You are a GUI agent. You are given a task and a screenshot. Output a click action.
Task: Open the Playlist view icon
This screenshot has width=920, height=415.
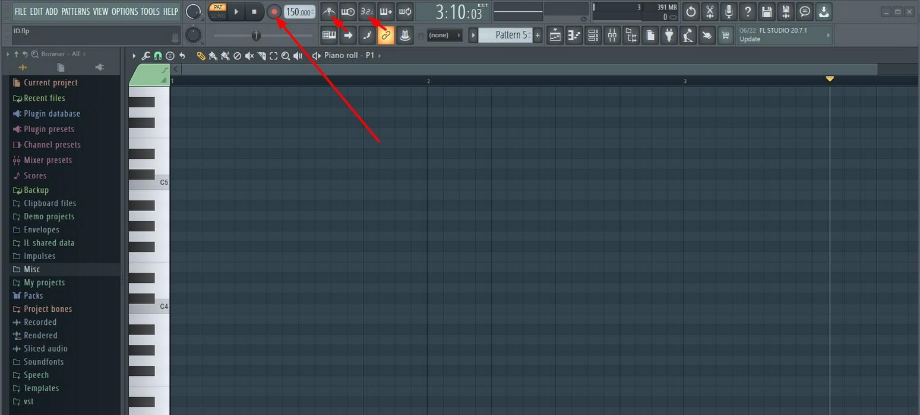coord(555,35)
